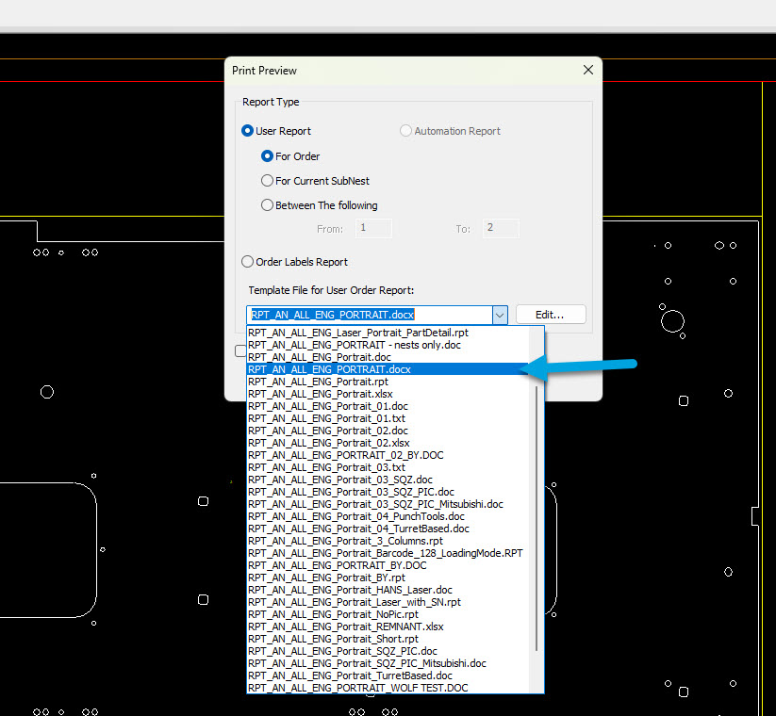Choose the For Order option
The width and height of the screenshot is (776, 716).
click(267, 156)
